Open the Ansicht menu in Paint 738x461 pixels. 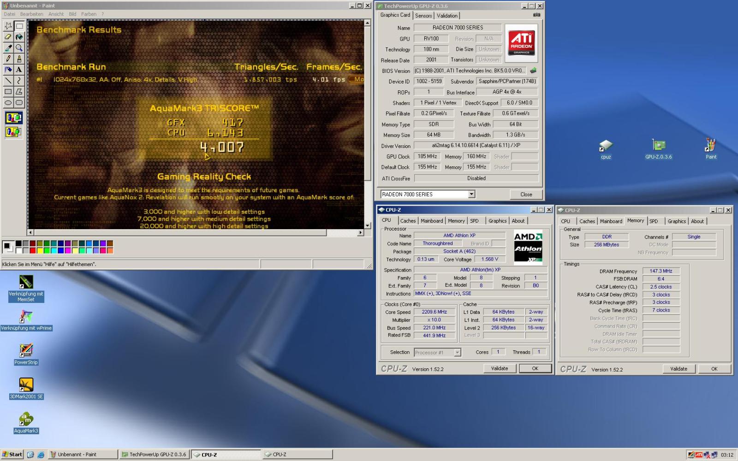tap(56, 14)
